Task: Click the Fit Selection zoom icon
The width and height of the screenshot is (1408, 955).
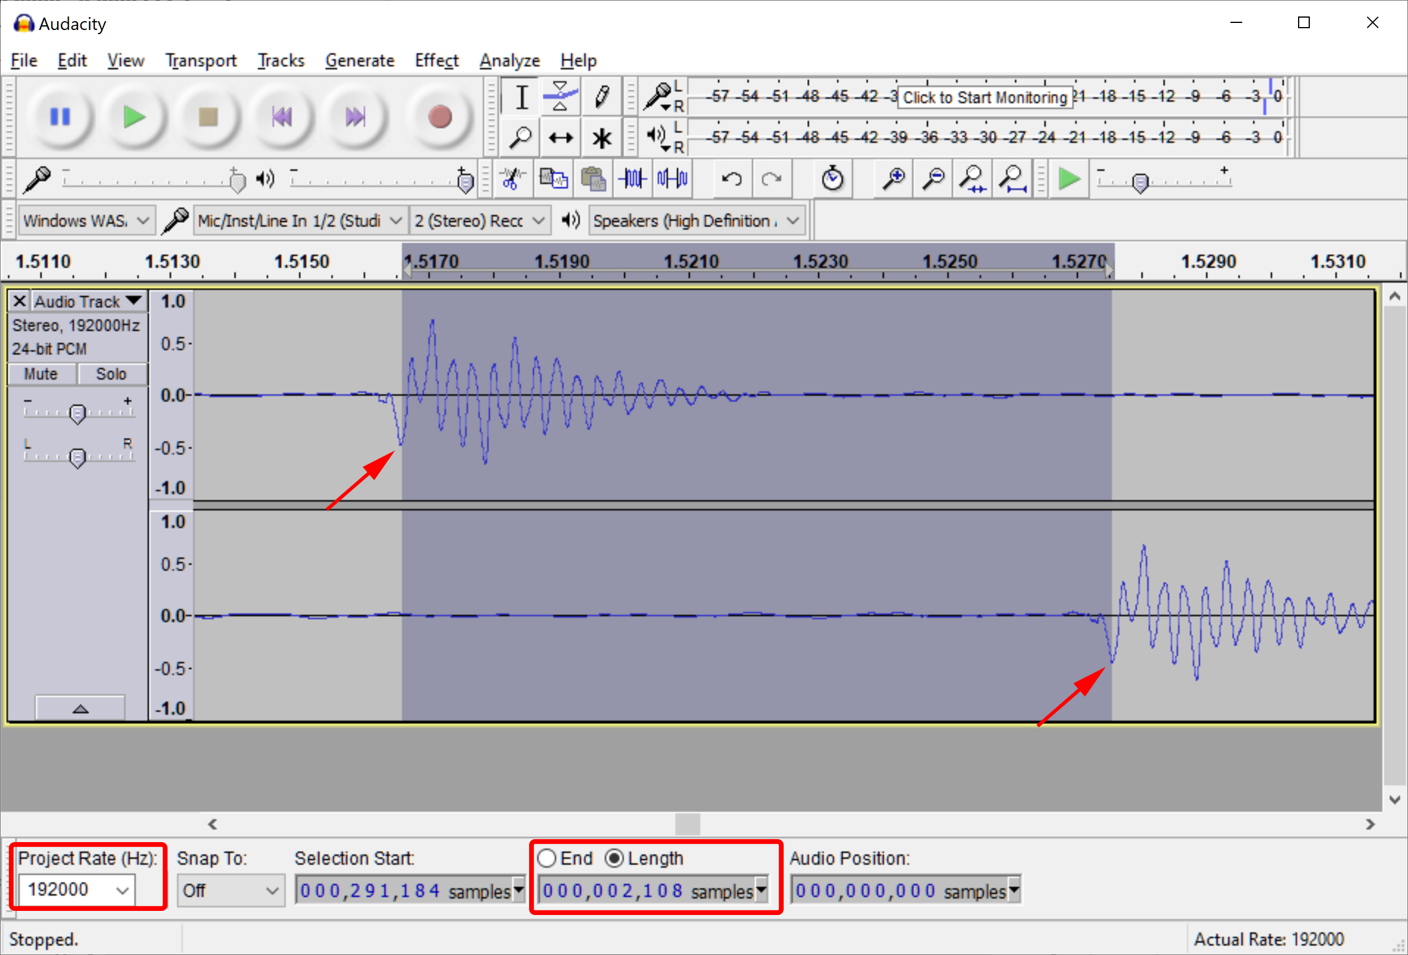Action: click(972, 179)
